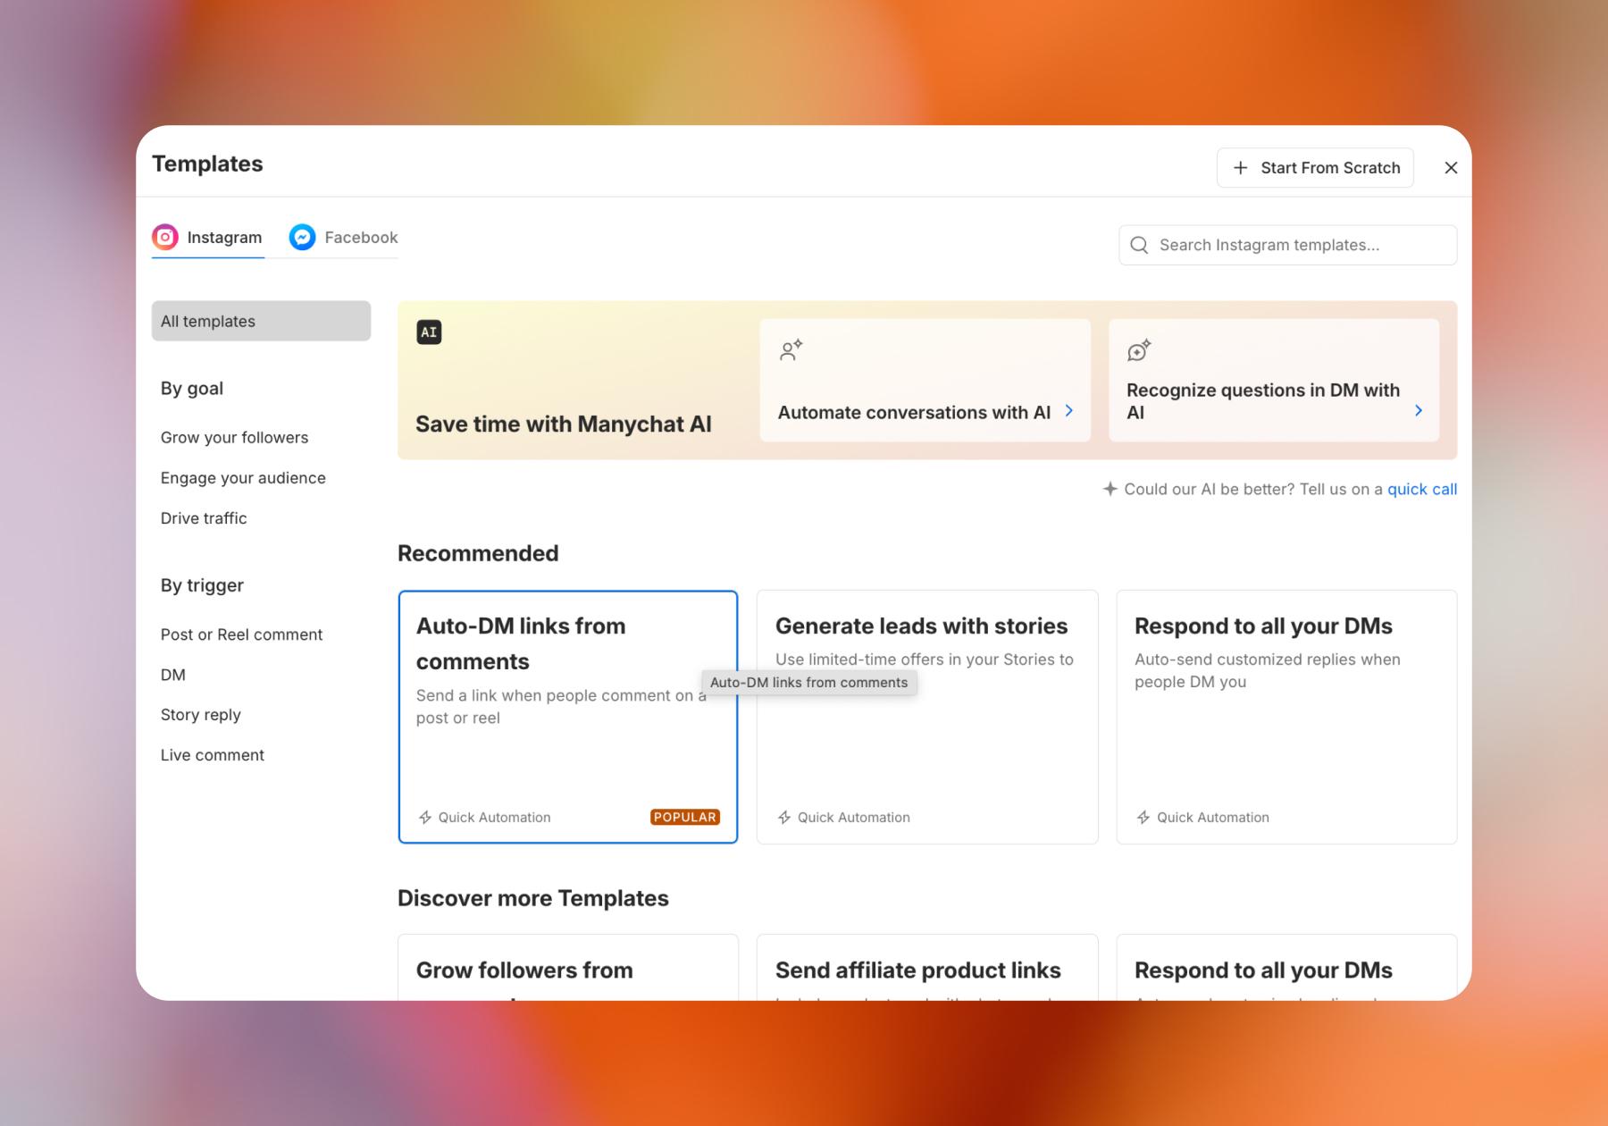Filter by DM trigger
1608x1126 pixels.
[x=173, y=675]
